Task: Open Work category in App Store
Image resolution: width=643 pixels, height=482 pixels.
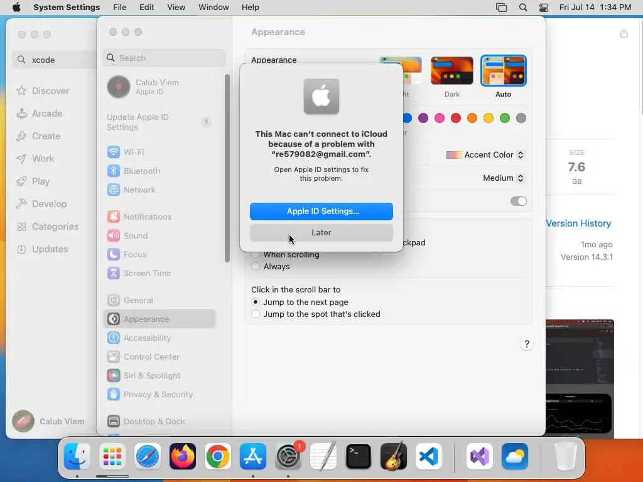Action: (x=35, y=159)
